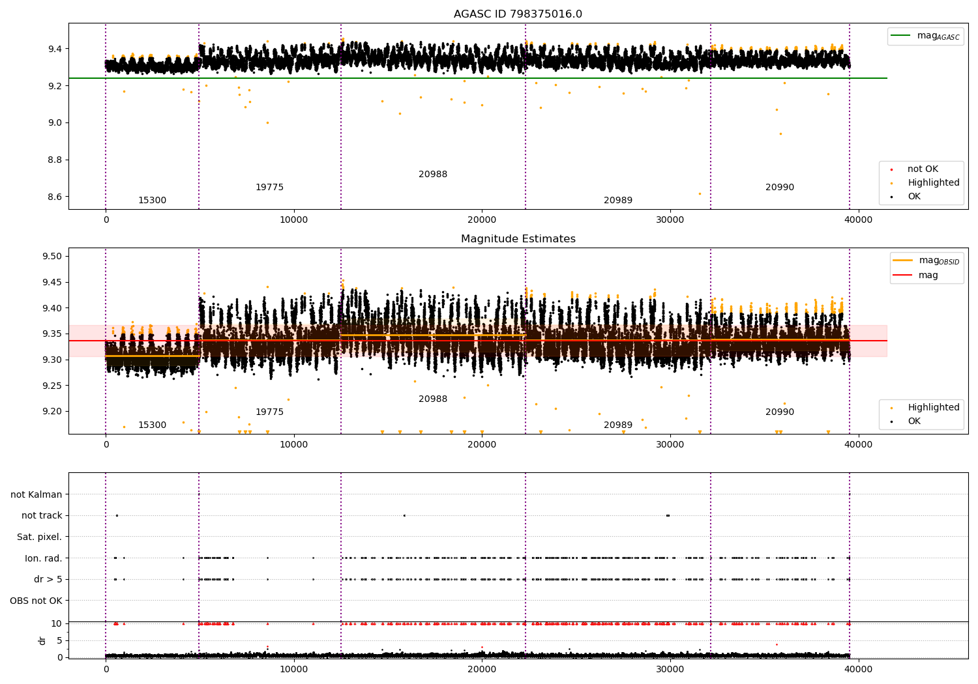Viewport: 978px width, 684px height.
Task: Click OBSID label 19775 in the middle plot
Action: pos(269,412)
